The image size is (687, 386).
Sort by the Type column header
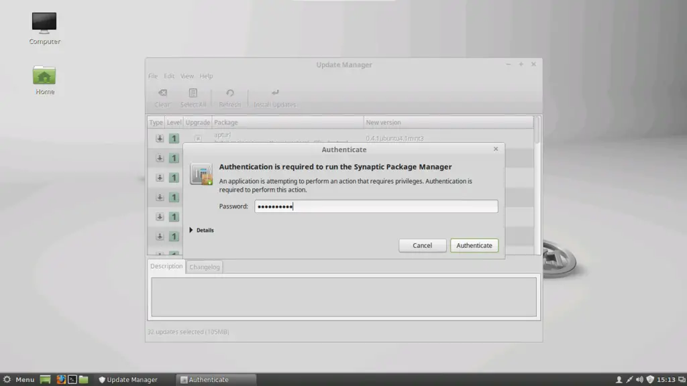(156, 123)
